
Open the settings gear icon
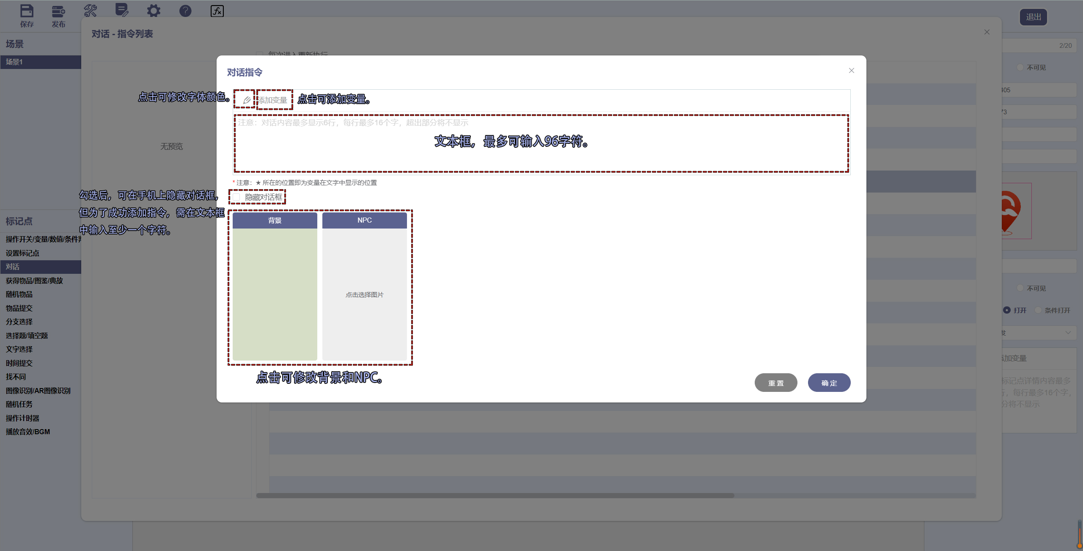click(x=154, y=11)
